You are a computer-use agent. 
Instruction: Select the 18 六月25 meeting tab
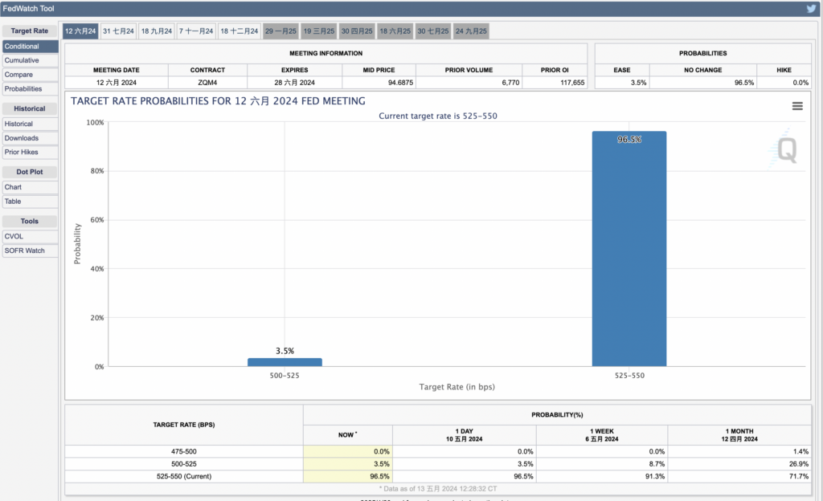[x=395, y=31]
